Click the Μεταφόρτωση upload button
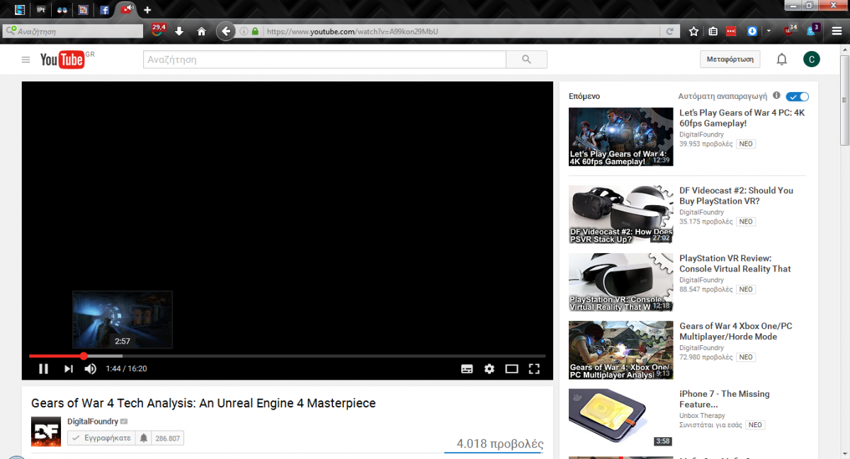 730,59
